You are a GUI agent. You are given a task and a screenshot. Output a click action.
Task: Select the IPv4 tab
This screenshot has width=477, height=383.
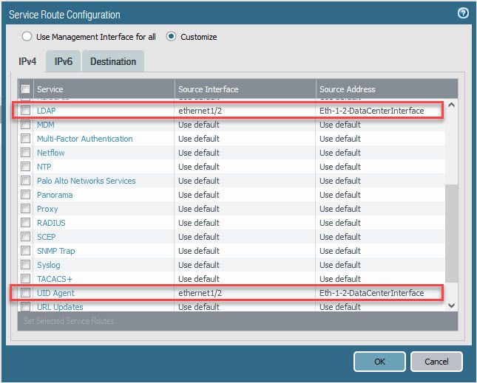(x=27, y=62)
